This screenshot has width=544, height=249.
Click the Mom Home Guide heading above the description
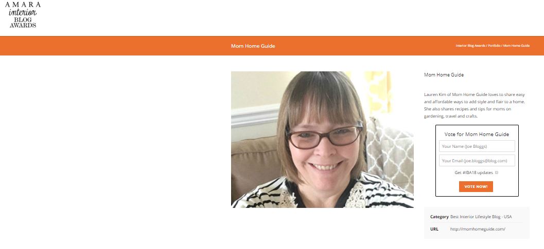(444, 75)
